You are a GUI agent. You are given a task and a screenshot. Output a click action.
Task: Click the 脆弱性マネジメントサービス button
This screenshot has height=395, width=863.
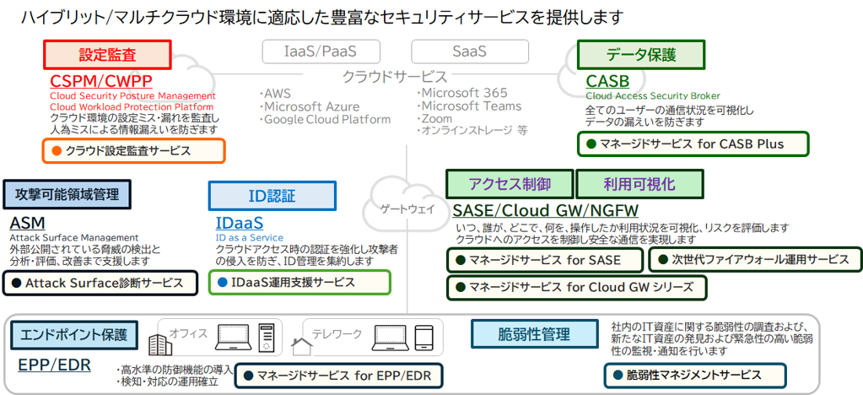695,375
